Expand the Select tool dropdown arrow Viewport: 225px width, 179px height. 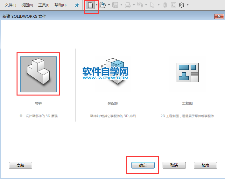(x=158, y=5)
